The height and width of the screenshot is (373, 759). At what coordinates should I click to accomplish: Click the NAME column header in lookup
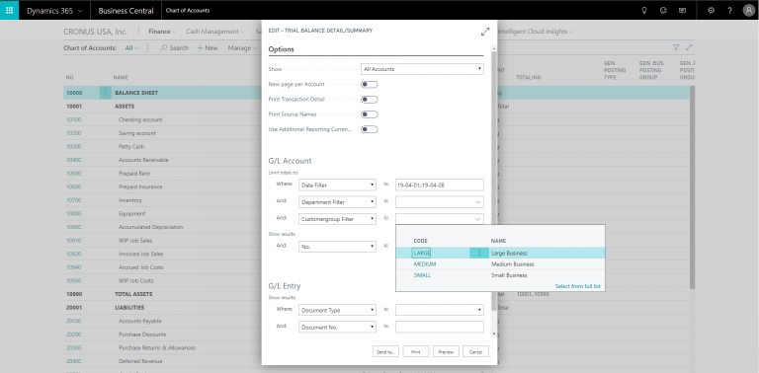tap(498, 241)
